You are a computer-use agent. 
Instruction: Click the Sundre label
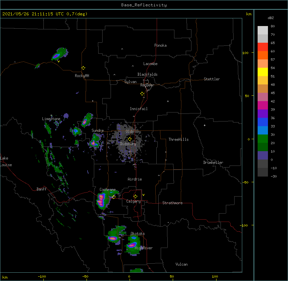coord(98,130)
